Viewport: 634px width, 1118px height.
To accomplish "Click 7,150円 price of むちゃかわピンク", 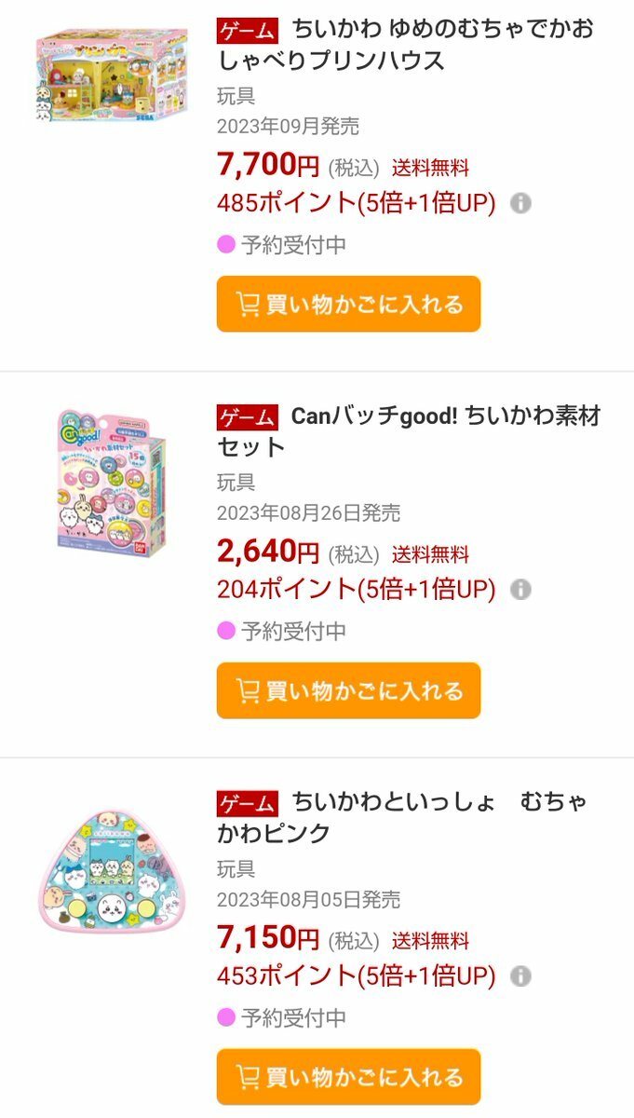I will pos(268,937).
